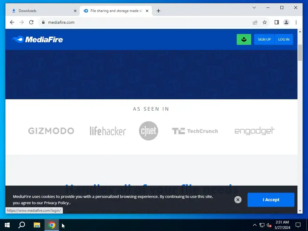Open the SIGN UP page

pyautogui.click(x=264, y=39)
